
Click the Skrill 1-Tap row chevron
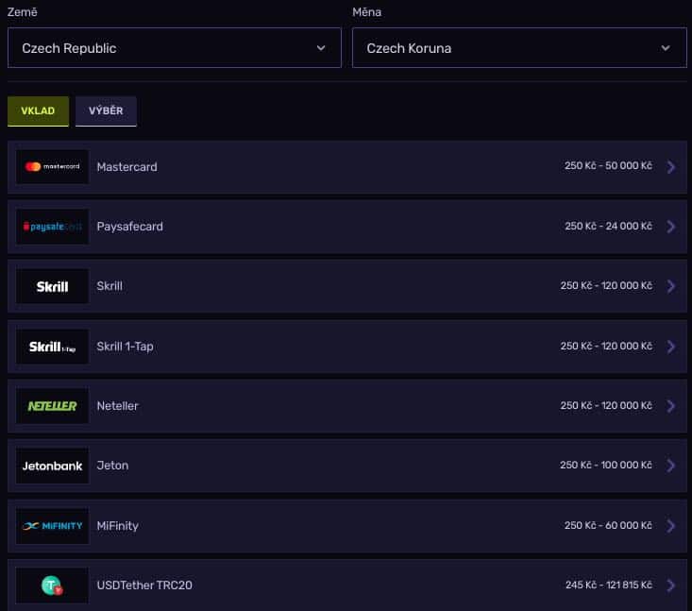[671, 347]
